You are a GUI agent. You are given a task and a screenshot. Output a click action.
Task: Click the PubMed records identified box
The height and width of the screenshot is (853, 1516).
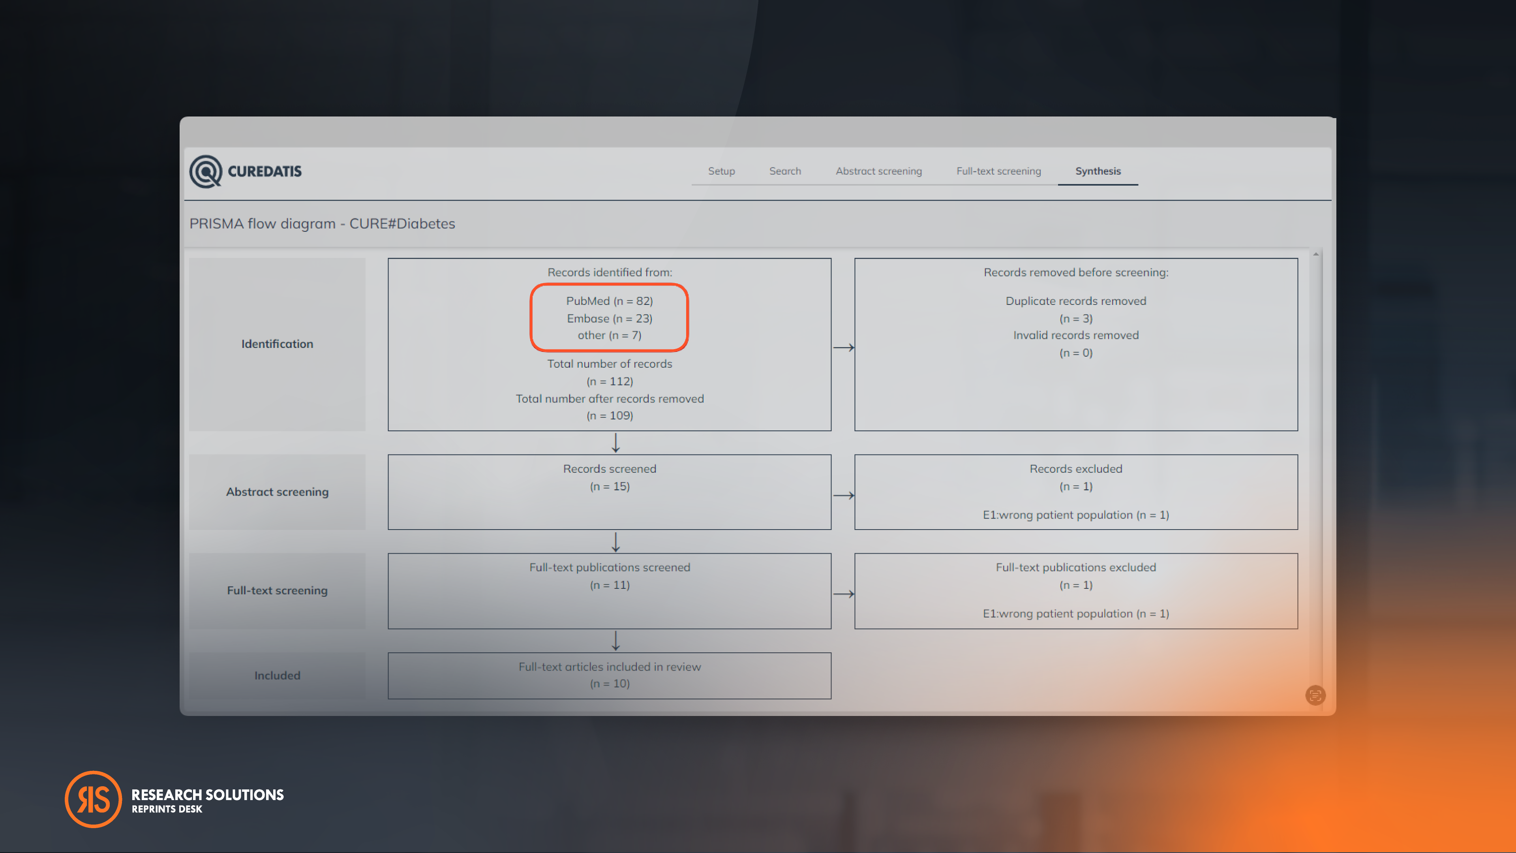tap(609, 318)
